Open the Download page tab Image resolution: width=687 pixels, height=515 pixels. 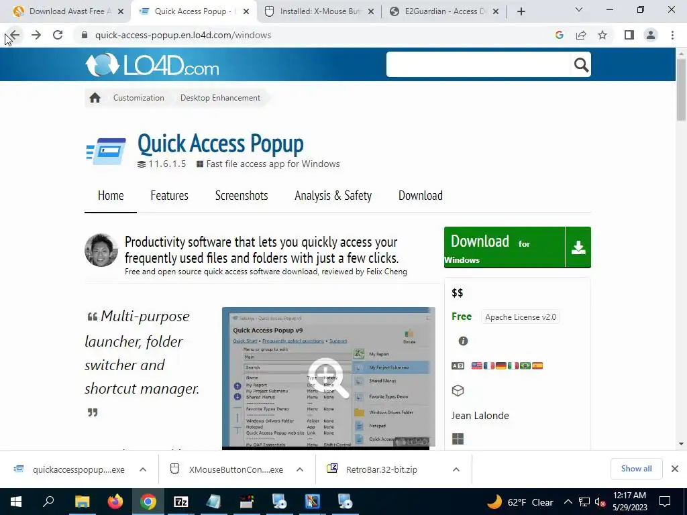[421, 195]
